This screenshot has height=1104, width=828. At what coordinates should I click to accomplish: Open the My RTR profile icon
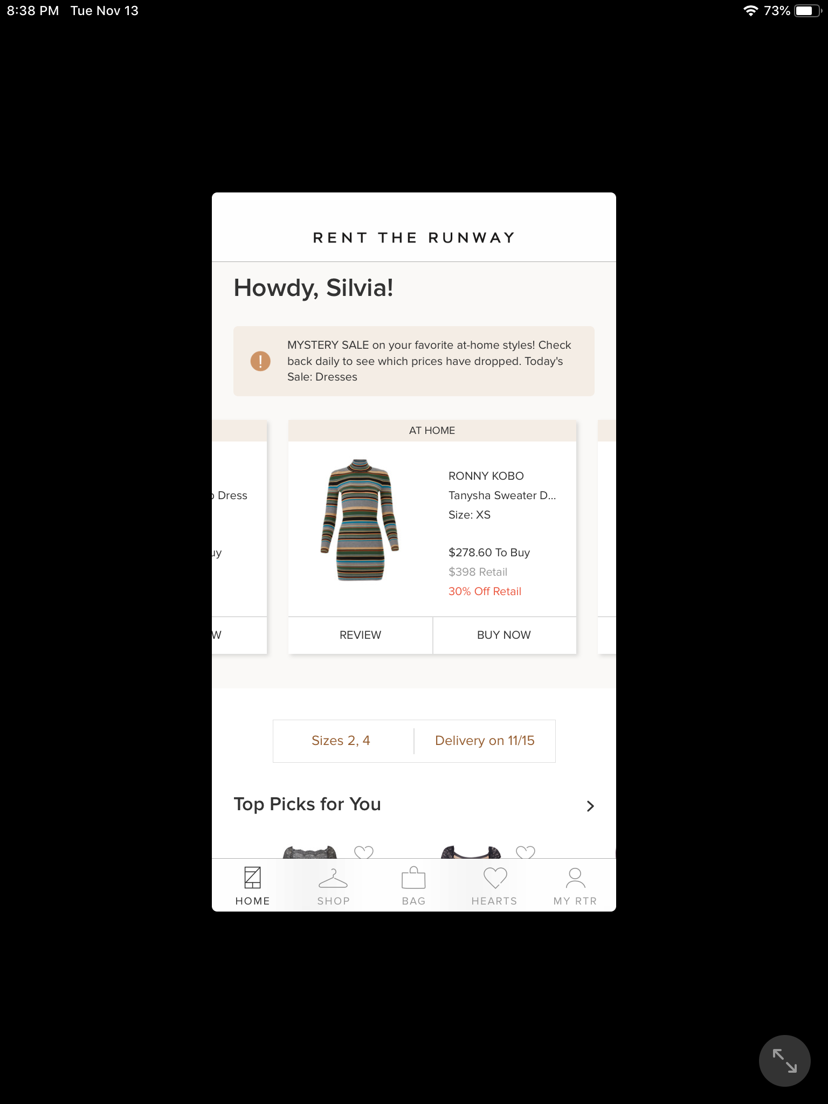pos(575,878)
